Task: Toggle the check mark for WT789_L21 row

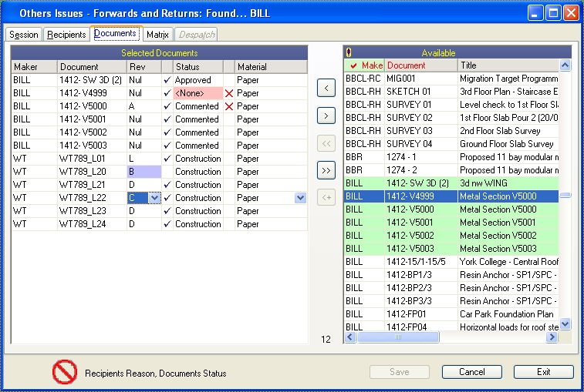Action: (x=167, y=185)
